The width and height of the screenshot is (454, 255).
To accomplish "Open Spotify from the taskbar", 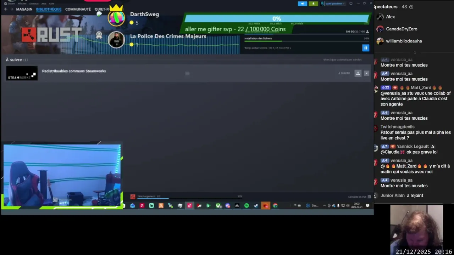I will tap(247, 206).
